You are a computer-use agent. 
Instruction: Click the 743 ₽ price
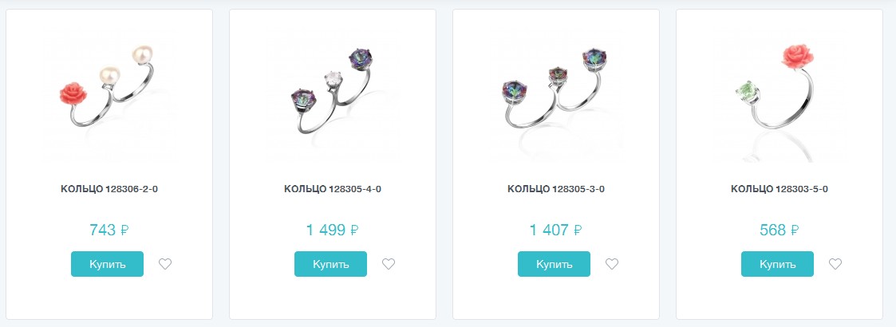pos(109,230)
